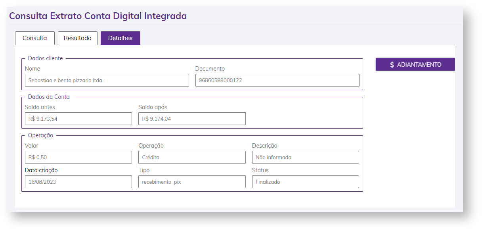Click the Operação section legend

(40, 135)
